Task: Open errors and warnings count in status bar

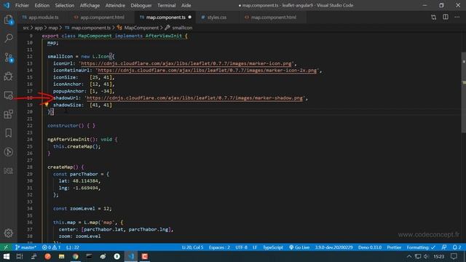Action: 51,247
